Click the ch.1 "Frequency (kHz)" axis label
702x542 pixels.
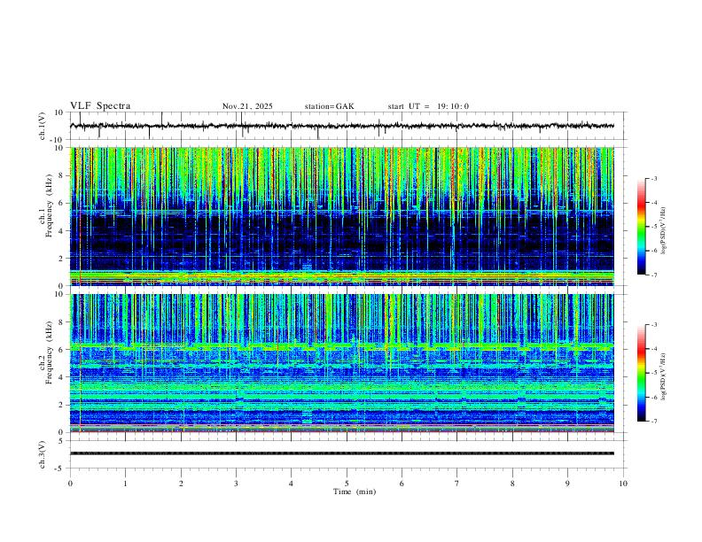[49, 205]
